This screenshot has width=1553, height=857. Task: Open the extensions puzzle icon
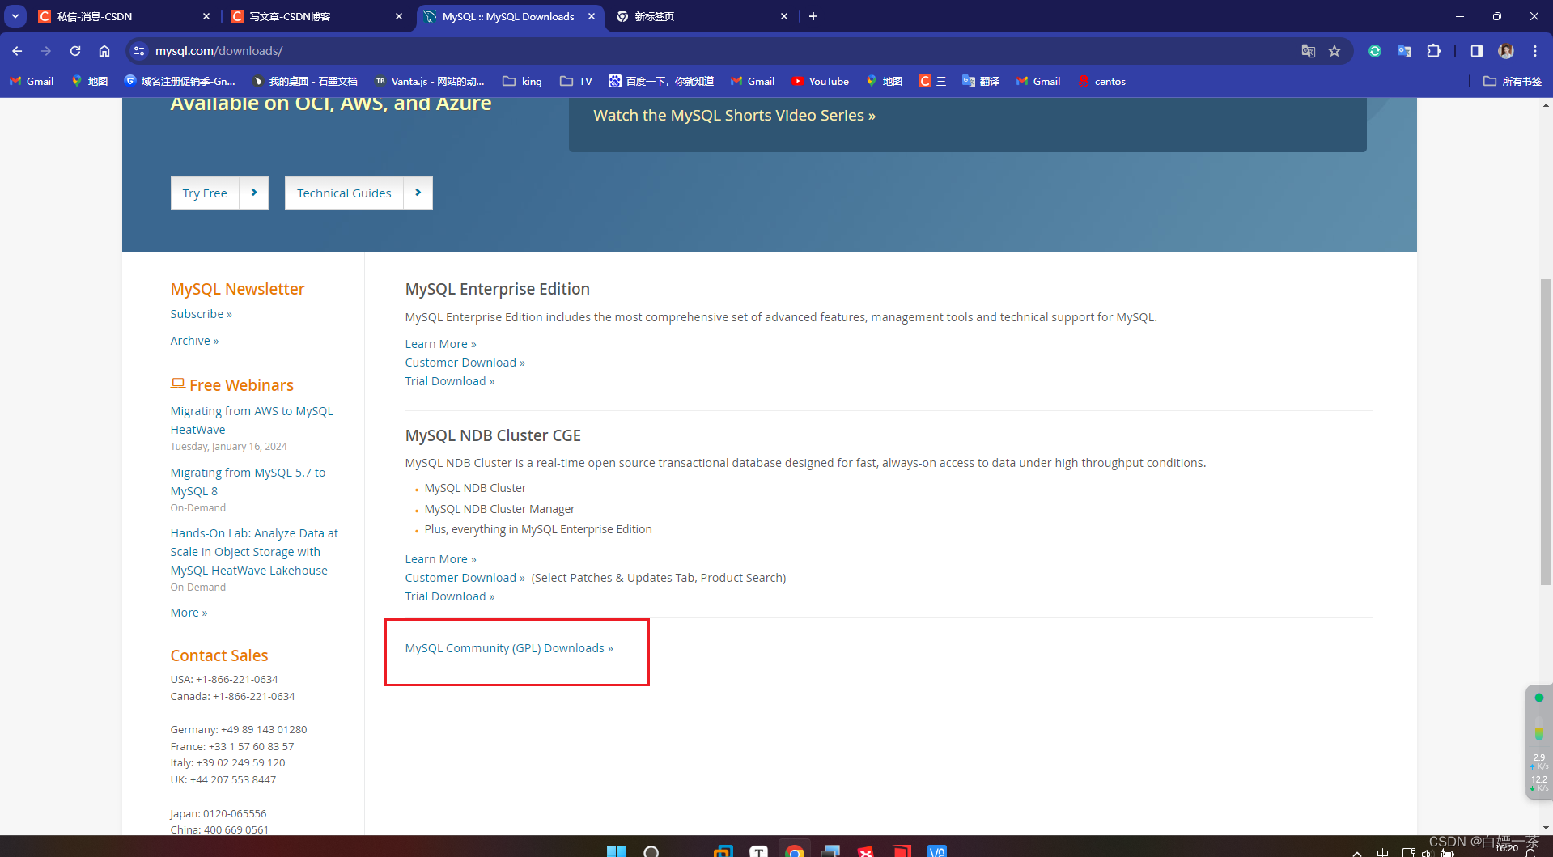coord(1433,51)
